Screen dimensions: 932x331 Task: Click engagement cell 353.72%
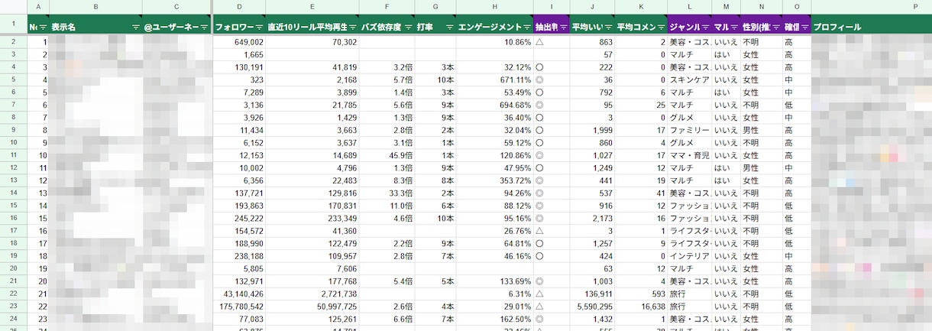pos(495,181)
